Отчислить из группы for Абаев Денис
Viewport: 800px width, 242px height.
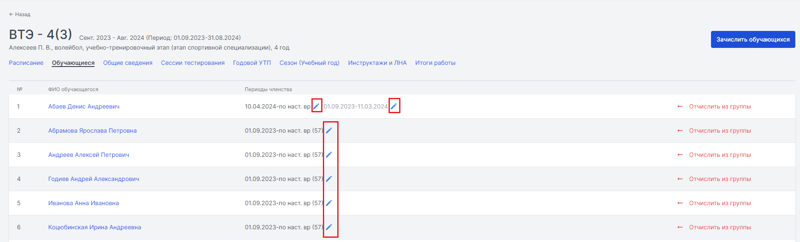coord(714,106)
